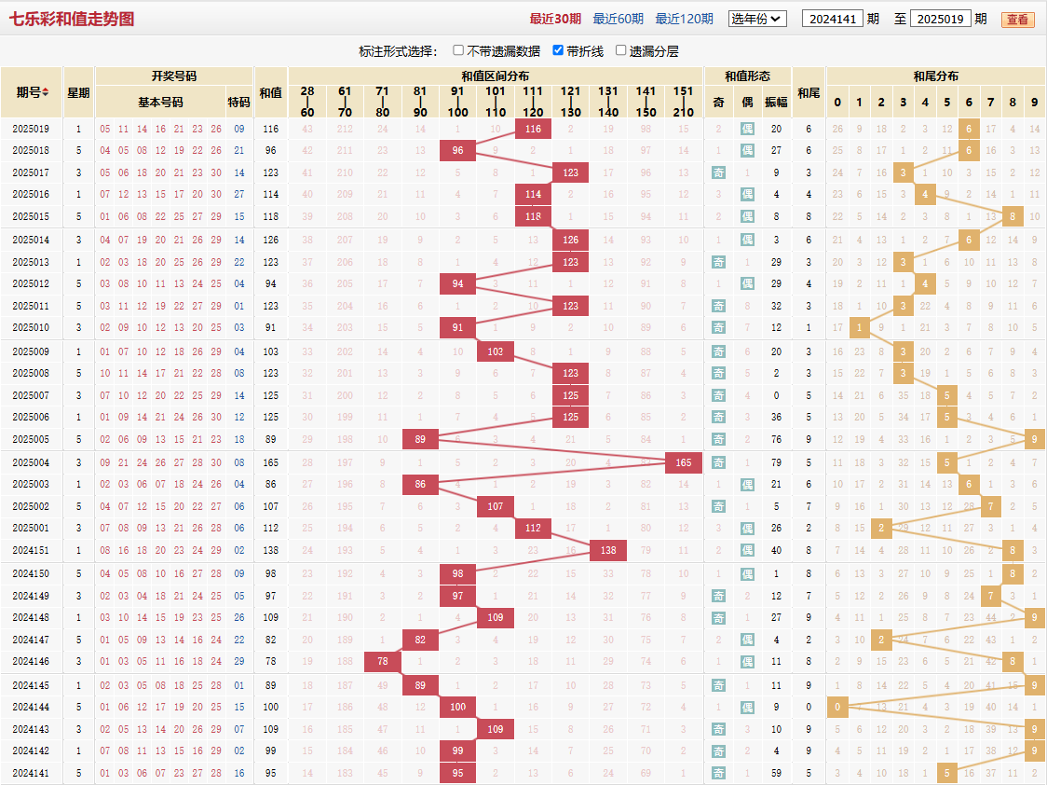Click the period number 2025019
The height and width of the screenshot is (785, 1047).
[x=31, y=129]
